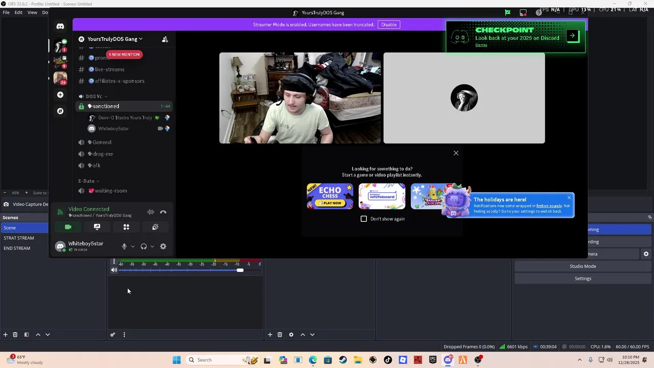The width and height of the screenshot is (654, 368).
Task: Enable Studio Mode in OBS
Action: pos(583,266)
